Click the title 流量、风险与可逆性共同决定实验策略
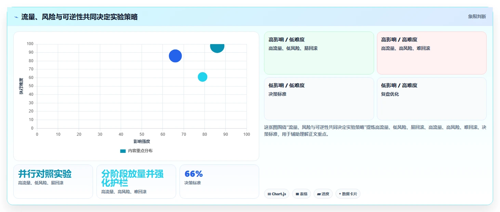Image resolution: width=500 pixels, height=212 pixels. tap(79, 17)
